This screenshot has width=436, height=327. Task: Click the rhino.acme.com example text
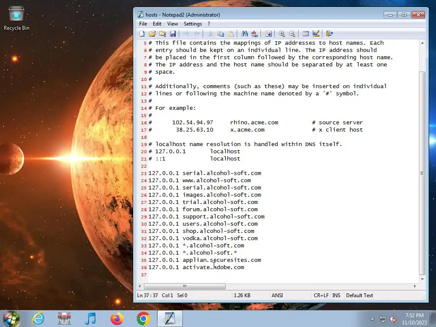point(254,123)
